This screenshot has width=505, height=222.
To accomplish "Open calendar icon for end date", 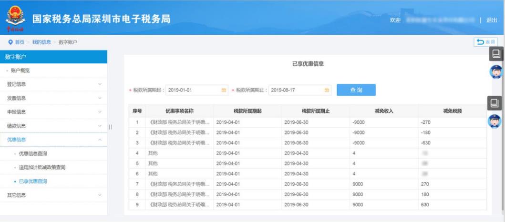I will click(x=327, y=90).
